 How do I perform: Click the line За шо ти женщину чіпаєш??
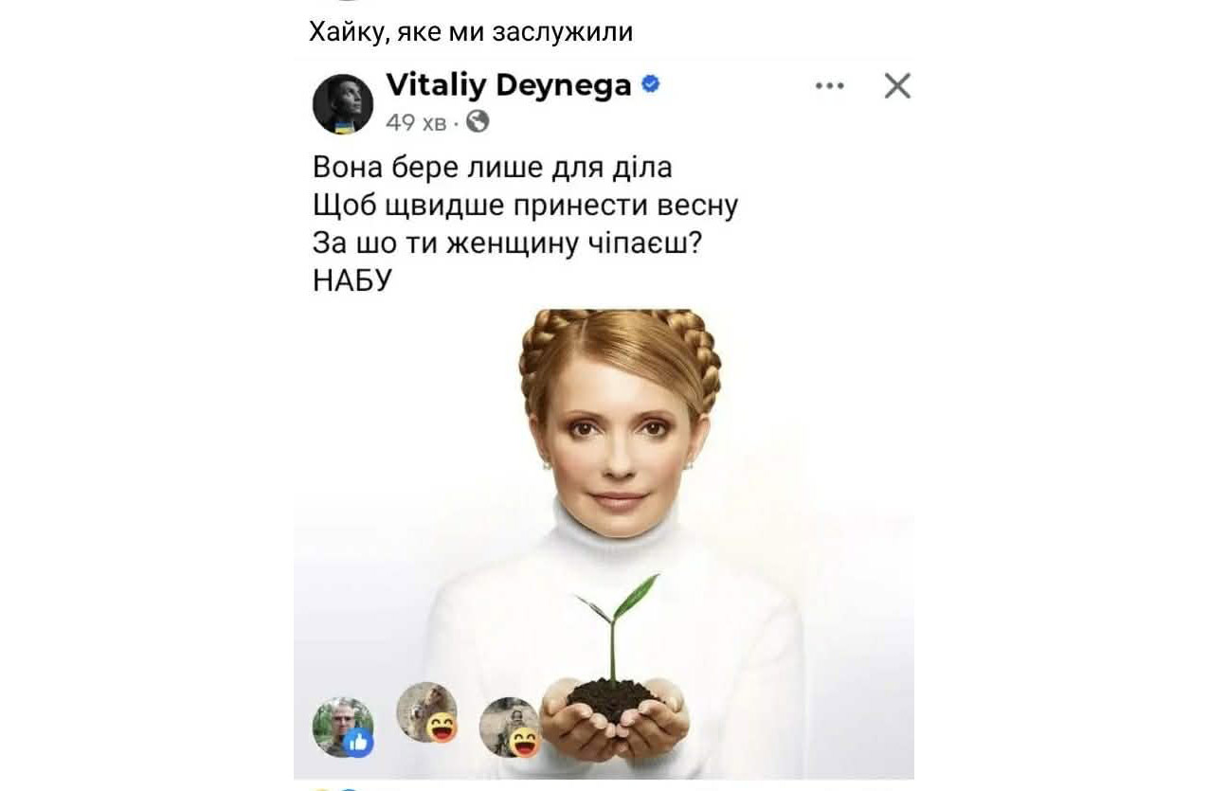coord(507,243)
